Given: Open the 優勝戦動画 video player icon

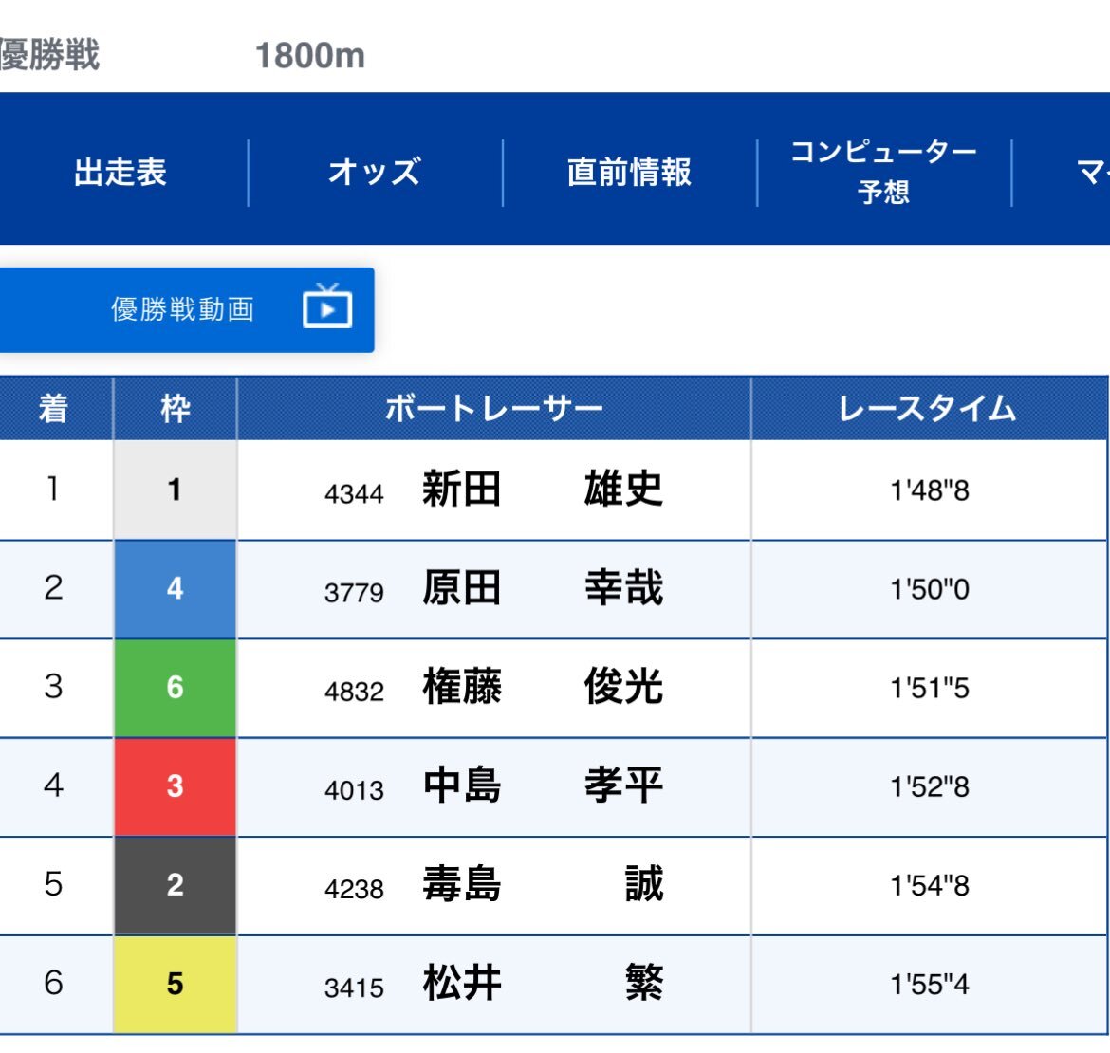Looking at the screenshot, I should coord(327,306).
